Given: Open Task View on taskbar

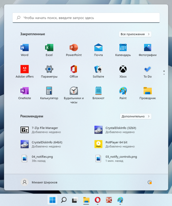Looking at the screenshot, I should [75, 200].
